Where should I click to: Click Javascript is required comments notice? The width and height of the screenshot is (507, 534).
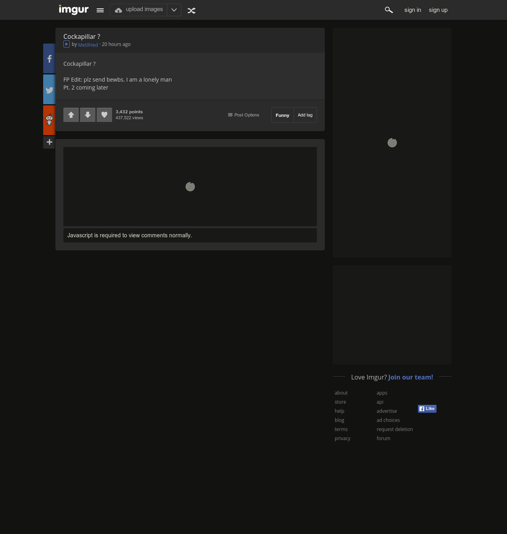190,235
